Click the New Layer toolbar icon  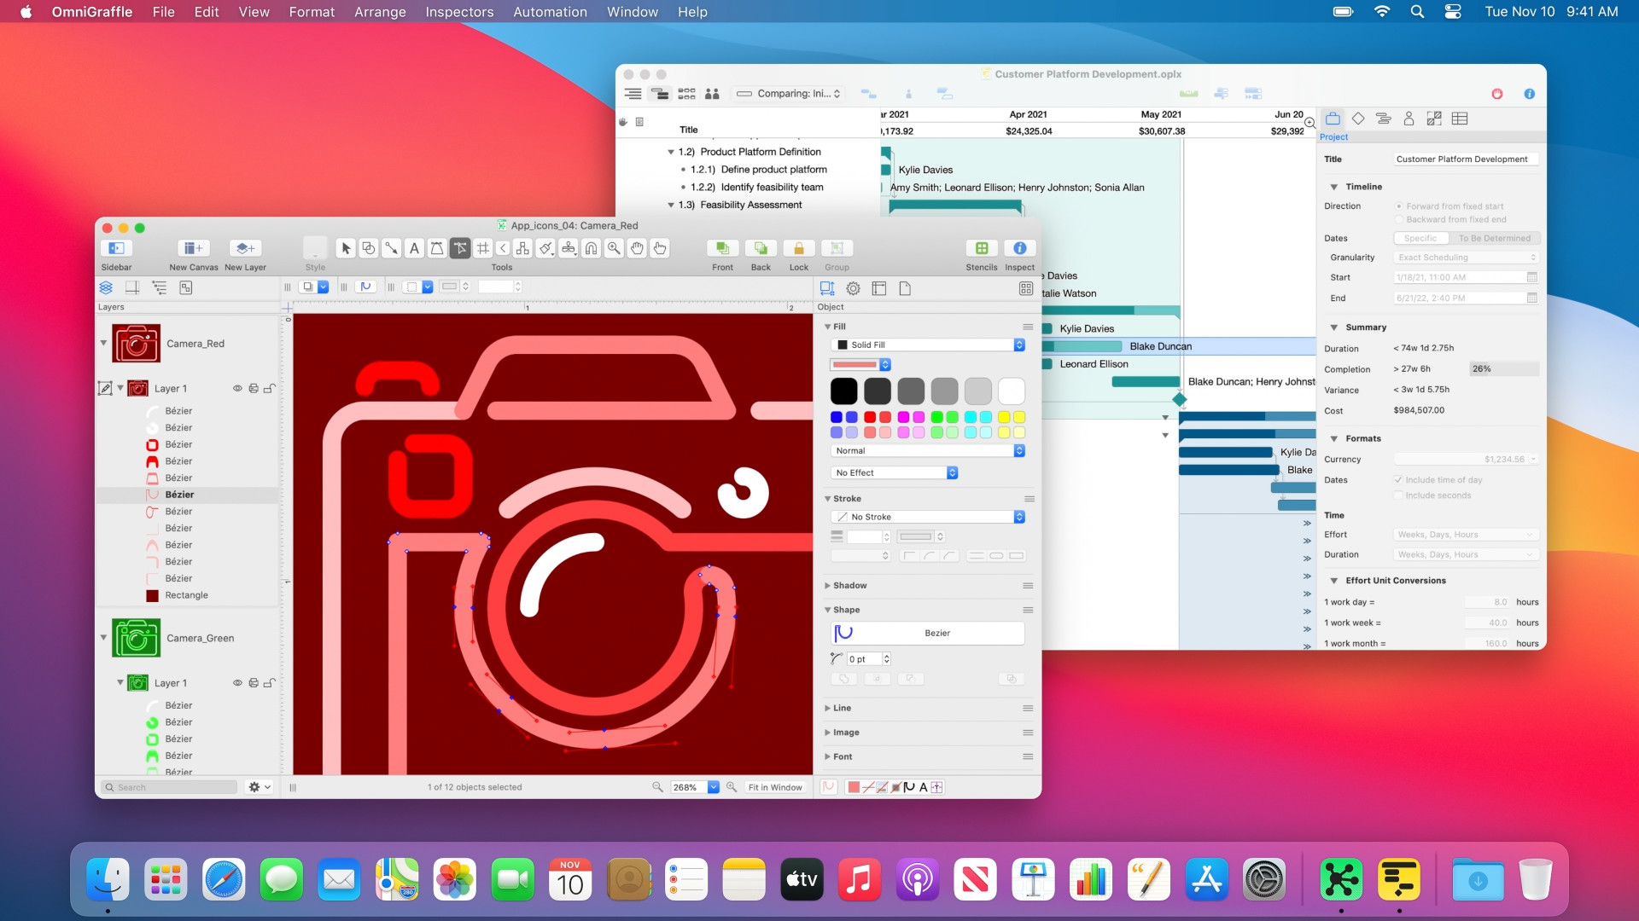pyautogui.click(x=245, y=249)
